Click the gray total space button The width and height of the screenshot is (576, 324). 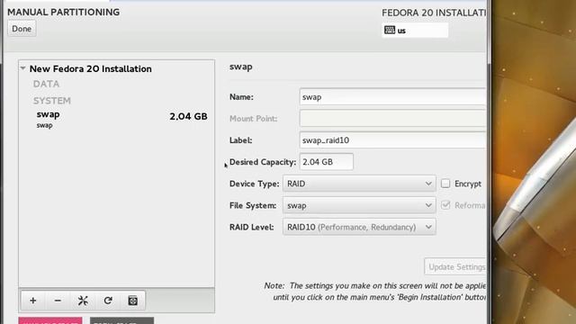coord(122,320)
